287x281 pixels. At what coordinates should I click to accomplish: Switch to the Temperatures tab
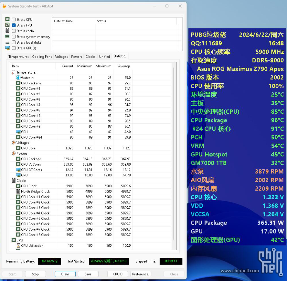(x=18, y=57)
